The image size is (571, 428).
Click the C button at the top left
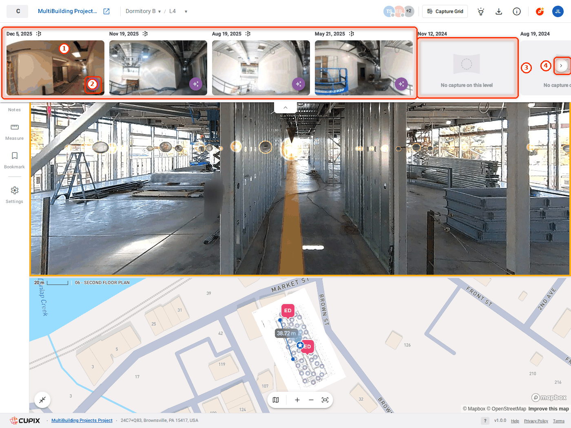point(18,11)
